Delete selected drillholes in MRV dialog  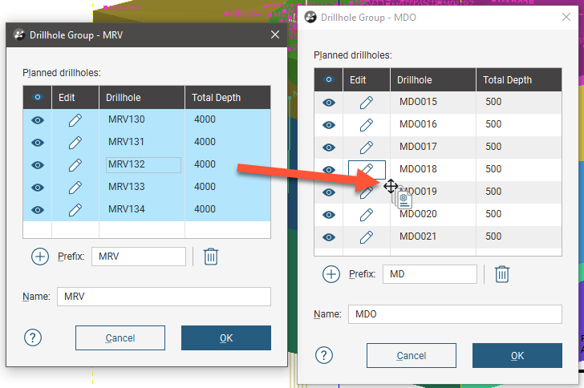pyautogui.click(x=210, y=257)
